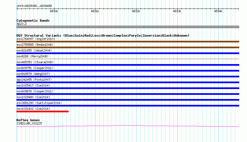Select variant label esv2759585 (Redon2006)
This screenshot has width=247, height=142.
(x=35, y=45)
